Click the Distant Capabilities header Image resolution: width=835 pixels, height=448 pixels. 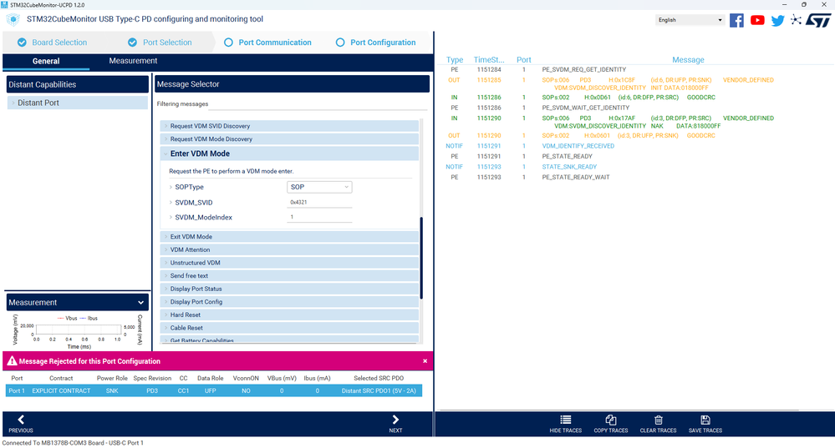tap(77, 84)
